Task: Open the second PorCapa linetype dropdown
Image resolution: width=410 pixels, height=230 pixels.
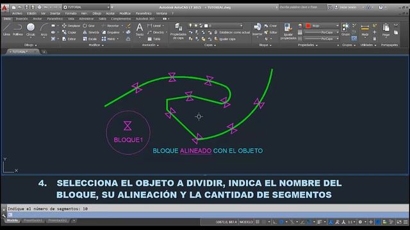Action: 322,38
